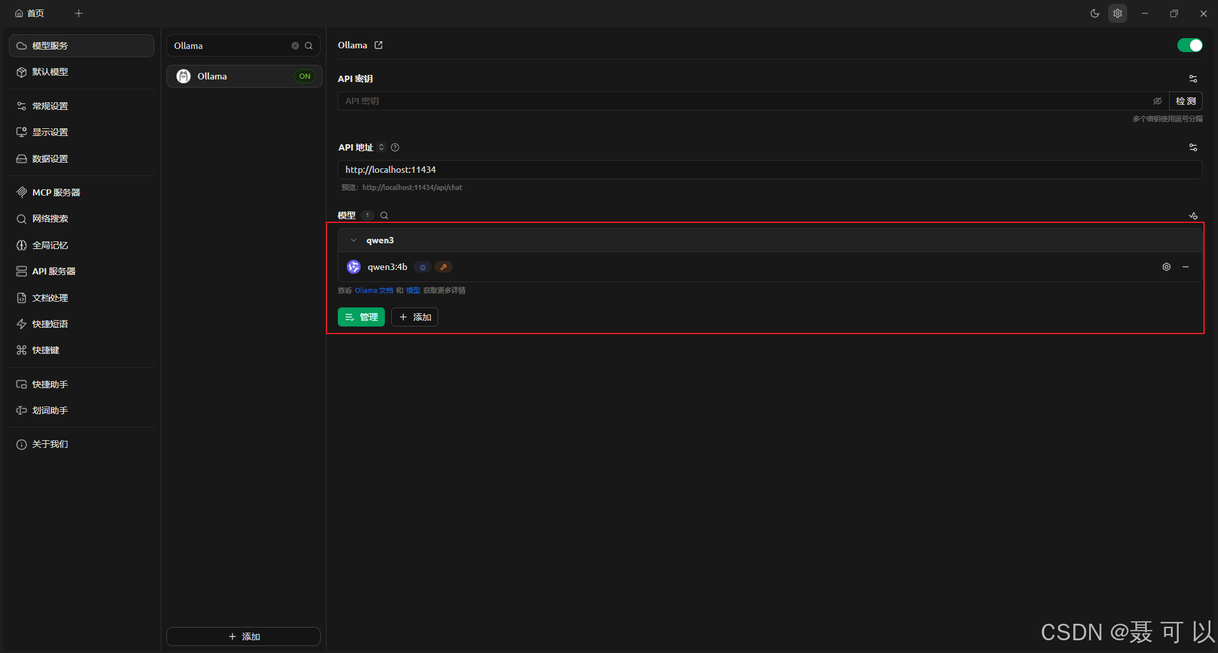Image resolution: width=1218 pixels, height=653 pixels.
Task: Open the 模型服务 settings section
Action: tap(81, 46)
